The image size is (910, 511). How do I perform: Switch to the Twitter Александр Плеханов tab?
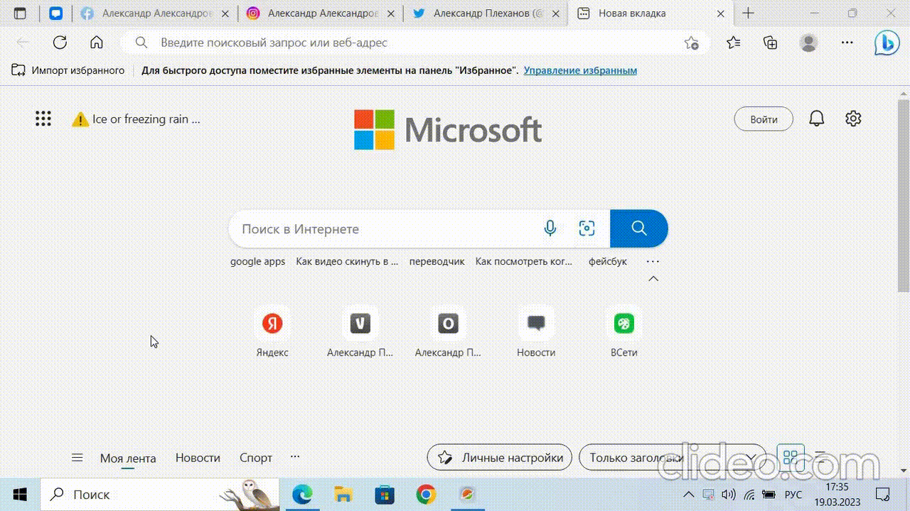tap(486, 13)
